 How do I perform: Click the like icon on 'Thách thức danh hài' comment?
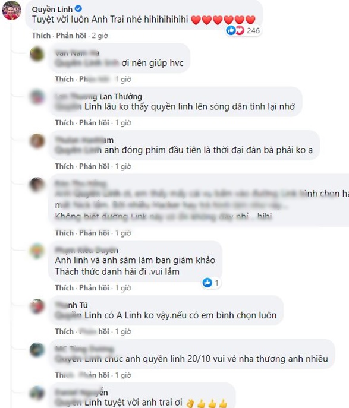click(x=207, y=282)
